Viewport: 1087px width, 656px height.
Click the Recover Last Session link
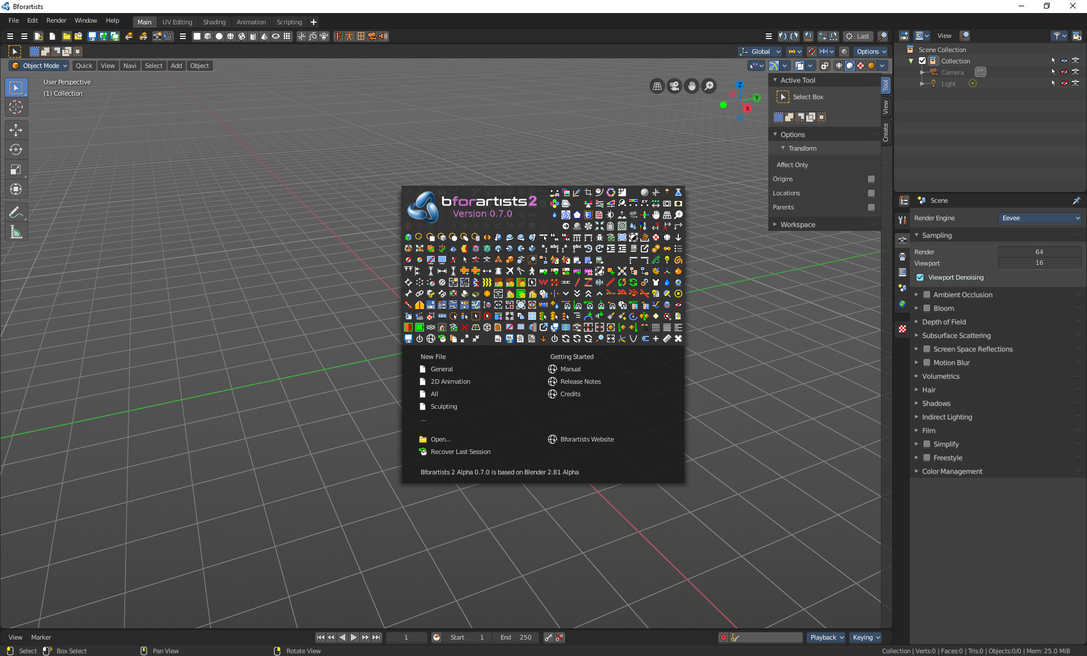[x=460, y=452]
